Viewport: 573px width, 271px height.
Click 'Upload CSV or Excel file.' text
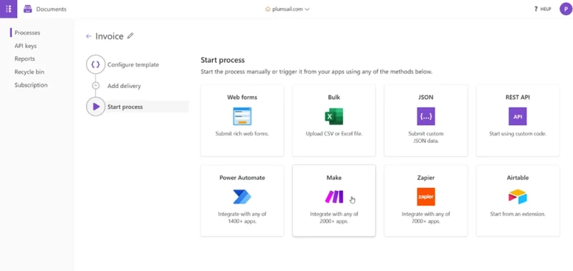pyautogui.click(x=334, y=134)
